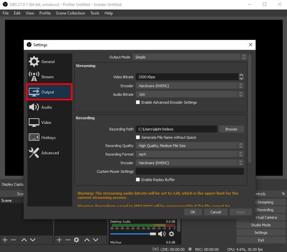Open the Tools menu
The width and height of the screenshot is (287, 252).
[95, 13]
